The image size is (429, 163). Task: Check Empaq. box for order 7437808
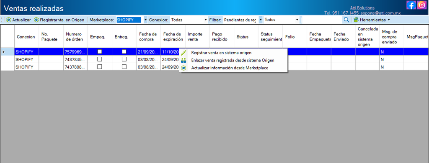(100, 66)
